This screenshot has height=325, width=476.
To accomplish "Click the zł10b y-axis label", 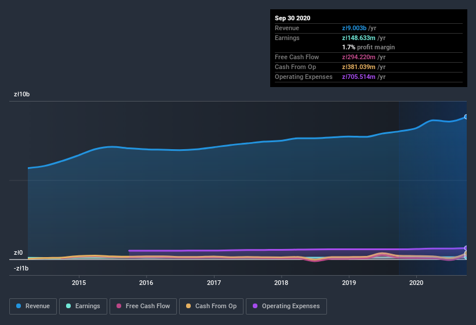I will pos(21,95).
